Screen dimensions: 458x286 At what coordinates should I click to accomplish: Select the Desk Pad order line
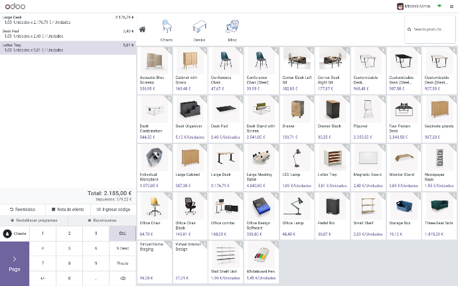pyautogui.click(x=68, y=34)
